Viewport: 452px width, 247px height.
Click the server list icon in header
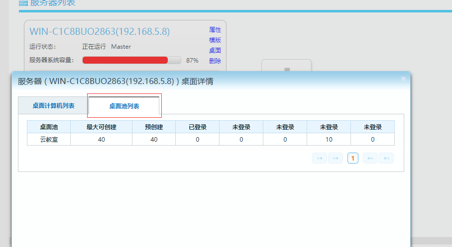(x=23, y=3)
